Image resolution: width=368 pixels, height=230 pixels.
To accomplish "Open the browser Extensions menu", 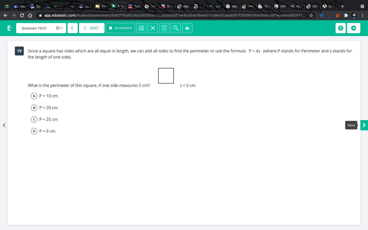I will pyautogui.click(x=346, y=15).
